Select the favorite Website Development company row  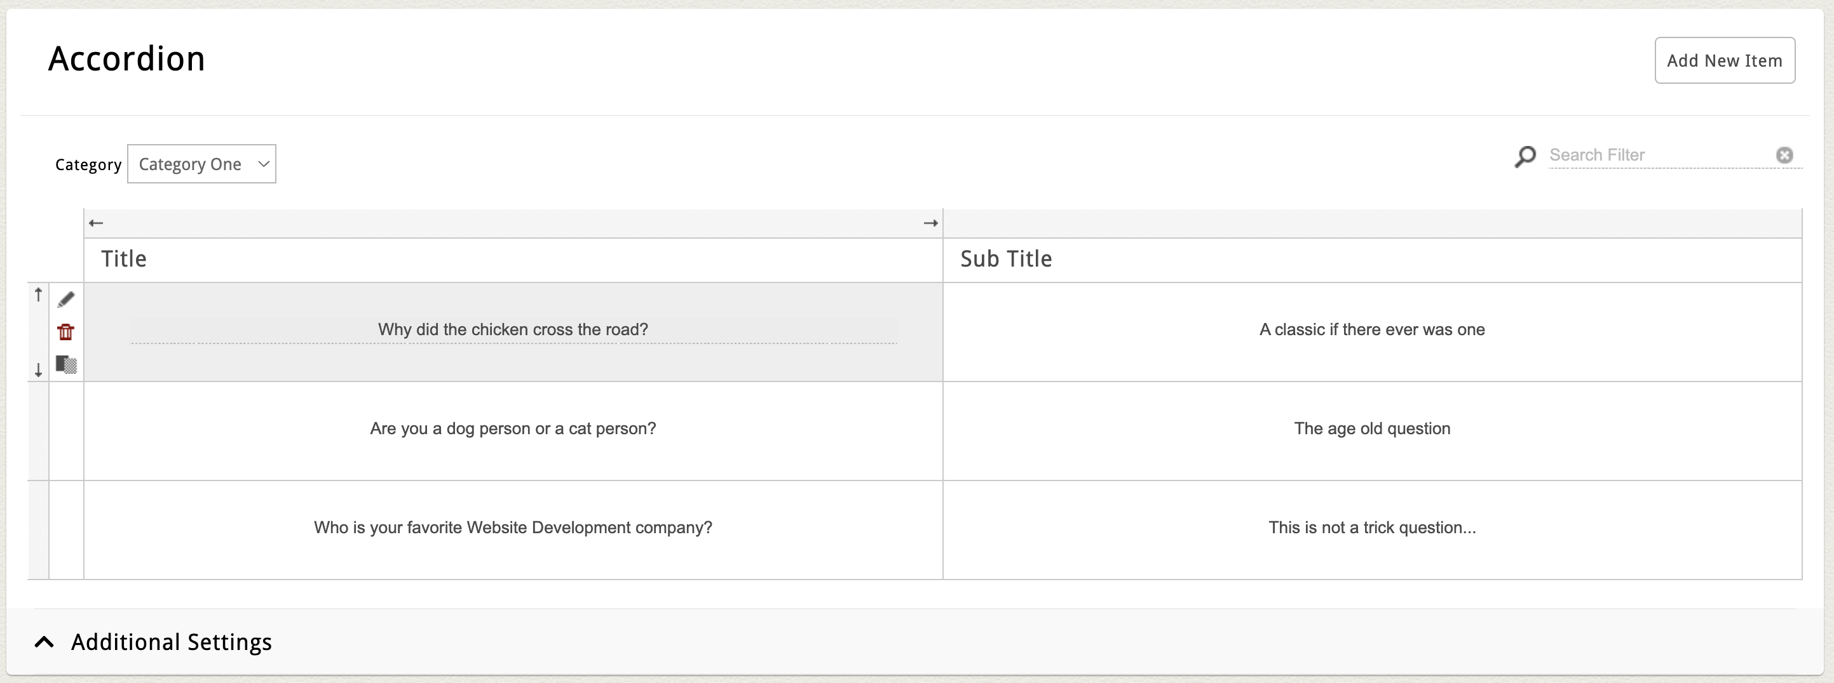(x=513, y=527)
